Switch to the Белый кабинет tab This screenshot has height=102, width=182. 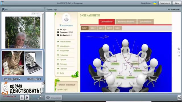[145, 22]
